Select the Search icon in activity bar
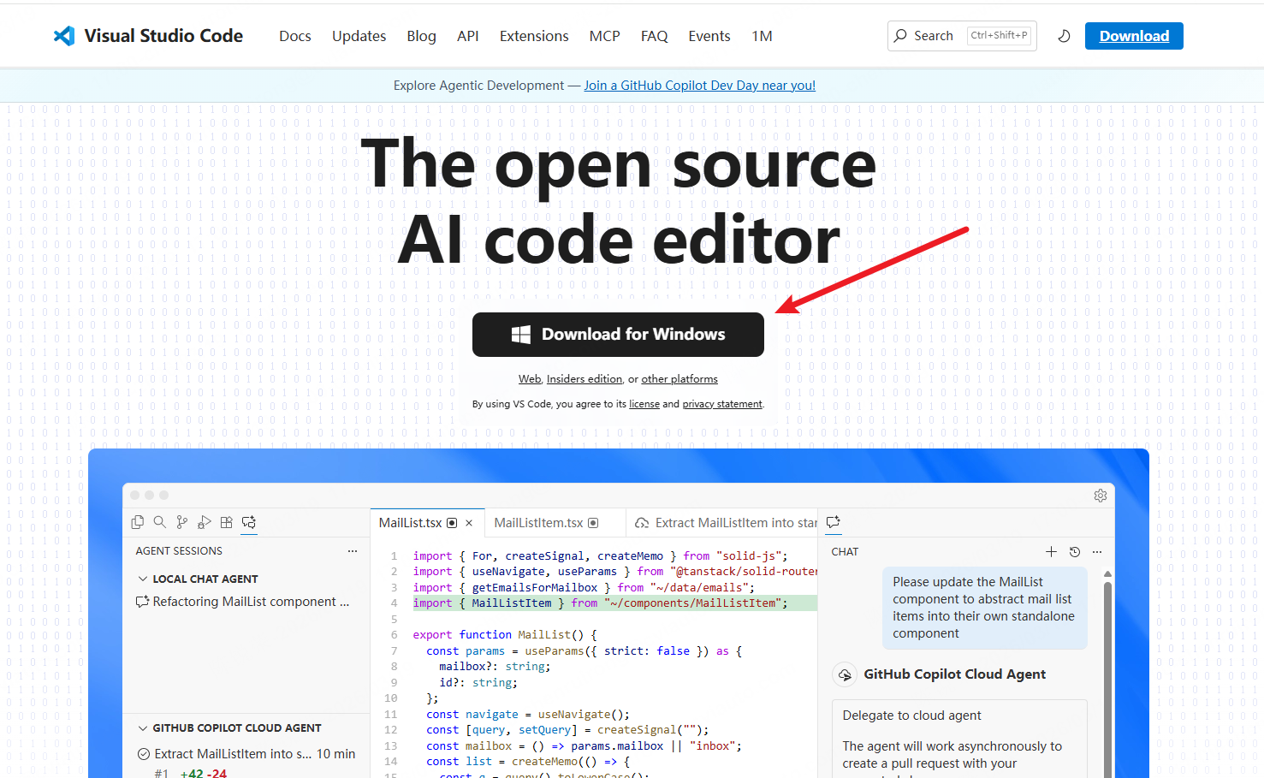 click(x=160, y=522)
